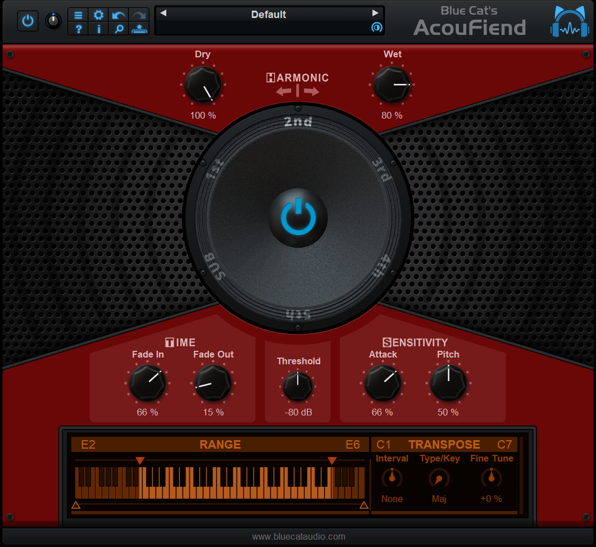
Task: Click the range low note E2
Action: tap(88, 445)
